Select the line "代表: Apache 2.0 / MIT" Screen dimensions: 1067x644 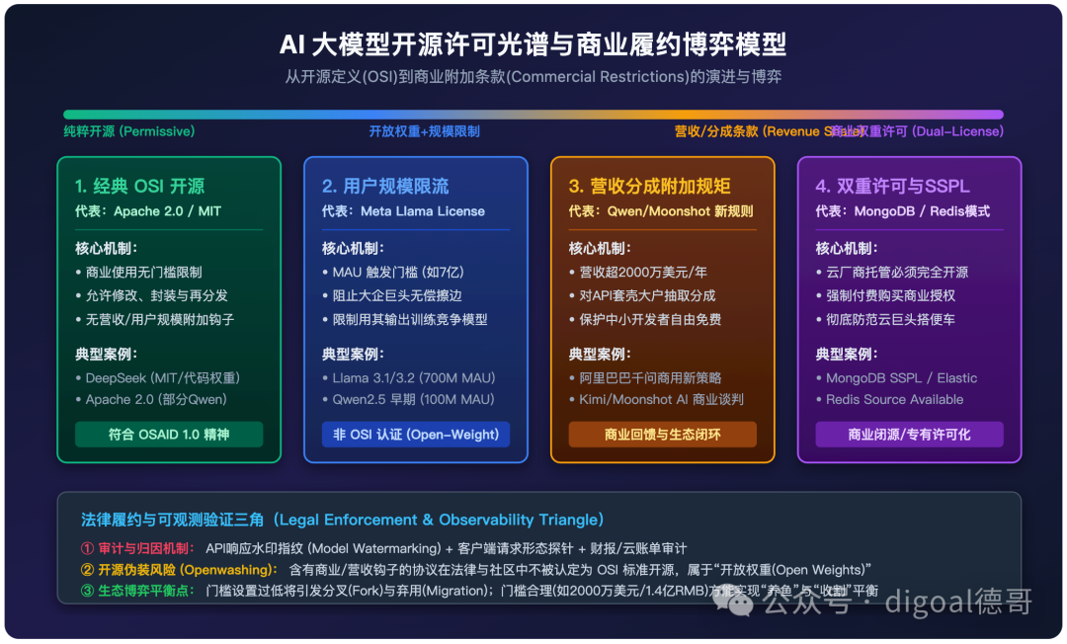(148, 211)
